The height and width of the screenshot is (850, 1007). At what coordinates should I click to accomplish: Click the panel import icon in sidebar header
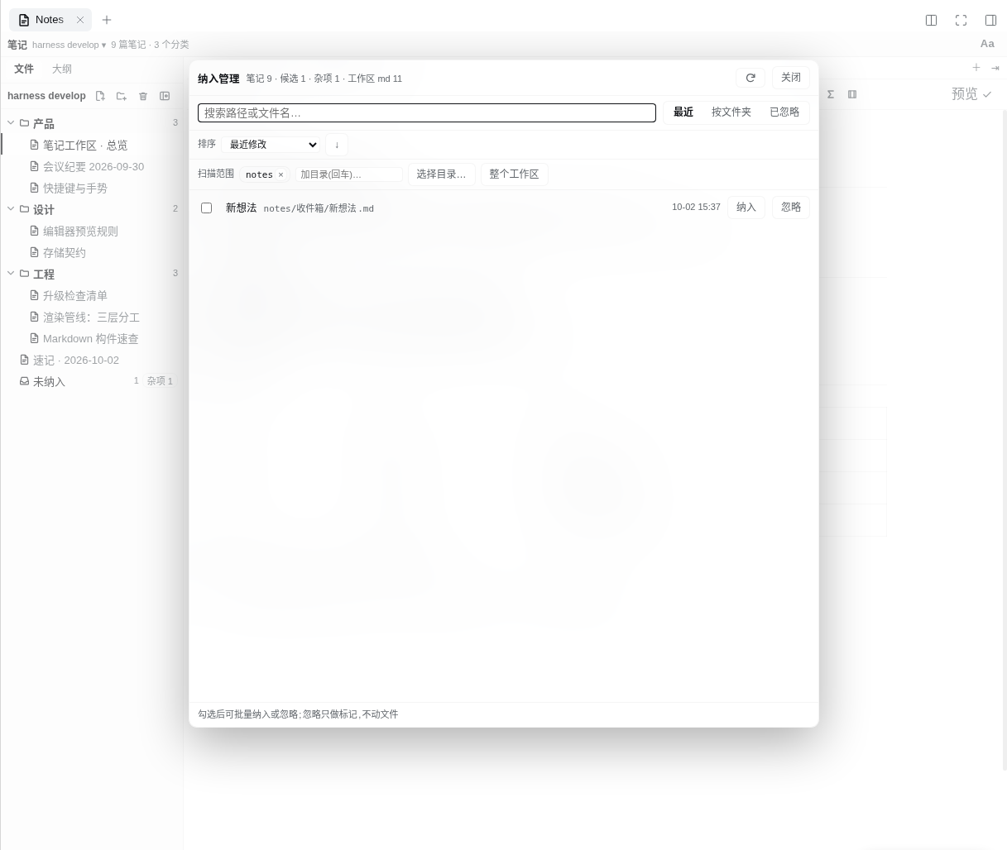[165, 96]
